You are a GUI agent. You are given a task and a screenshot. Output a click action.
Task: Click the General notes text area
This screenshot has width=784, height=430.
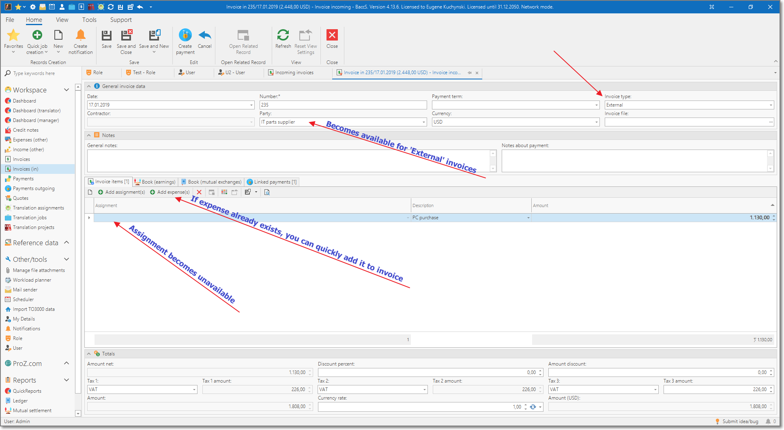pos(289,161)
